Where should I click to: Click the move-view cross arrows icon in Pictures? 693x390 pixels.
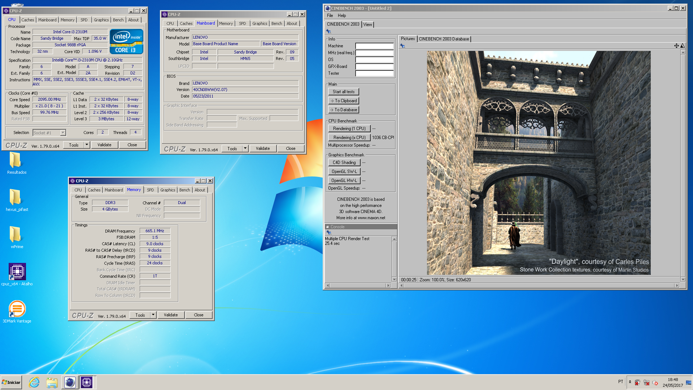point(676,46)
